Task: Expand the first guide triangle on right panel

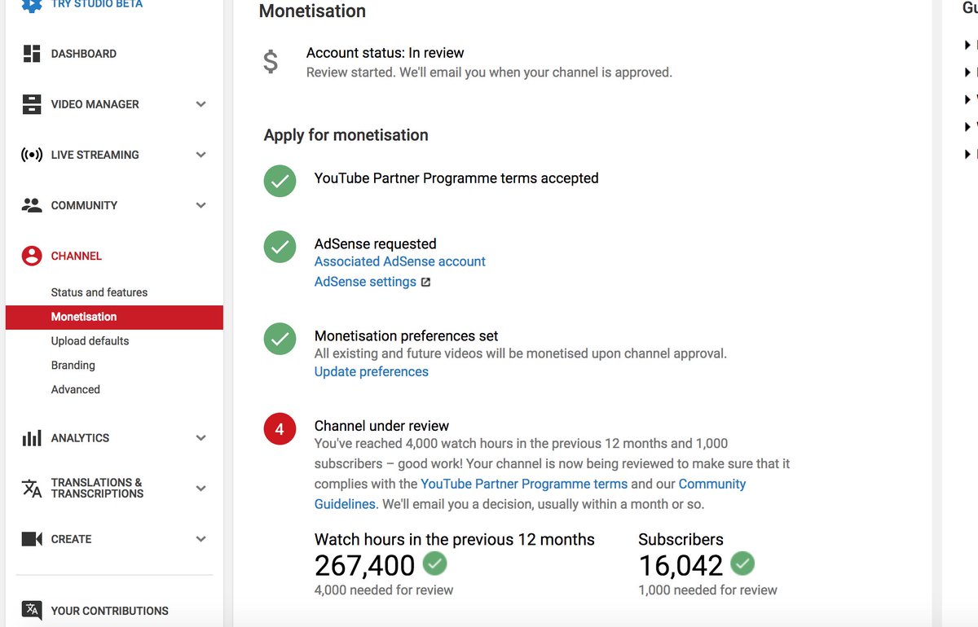Action: 967,46
